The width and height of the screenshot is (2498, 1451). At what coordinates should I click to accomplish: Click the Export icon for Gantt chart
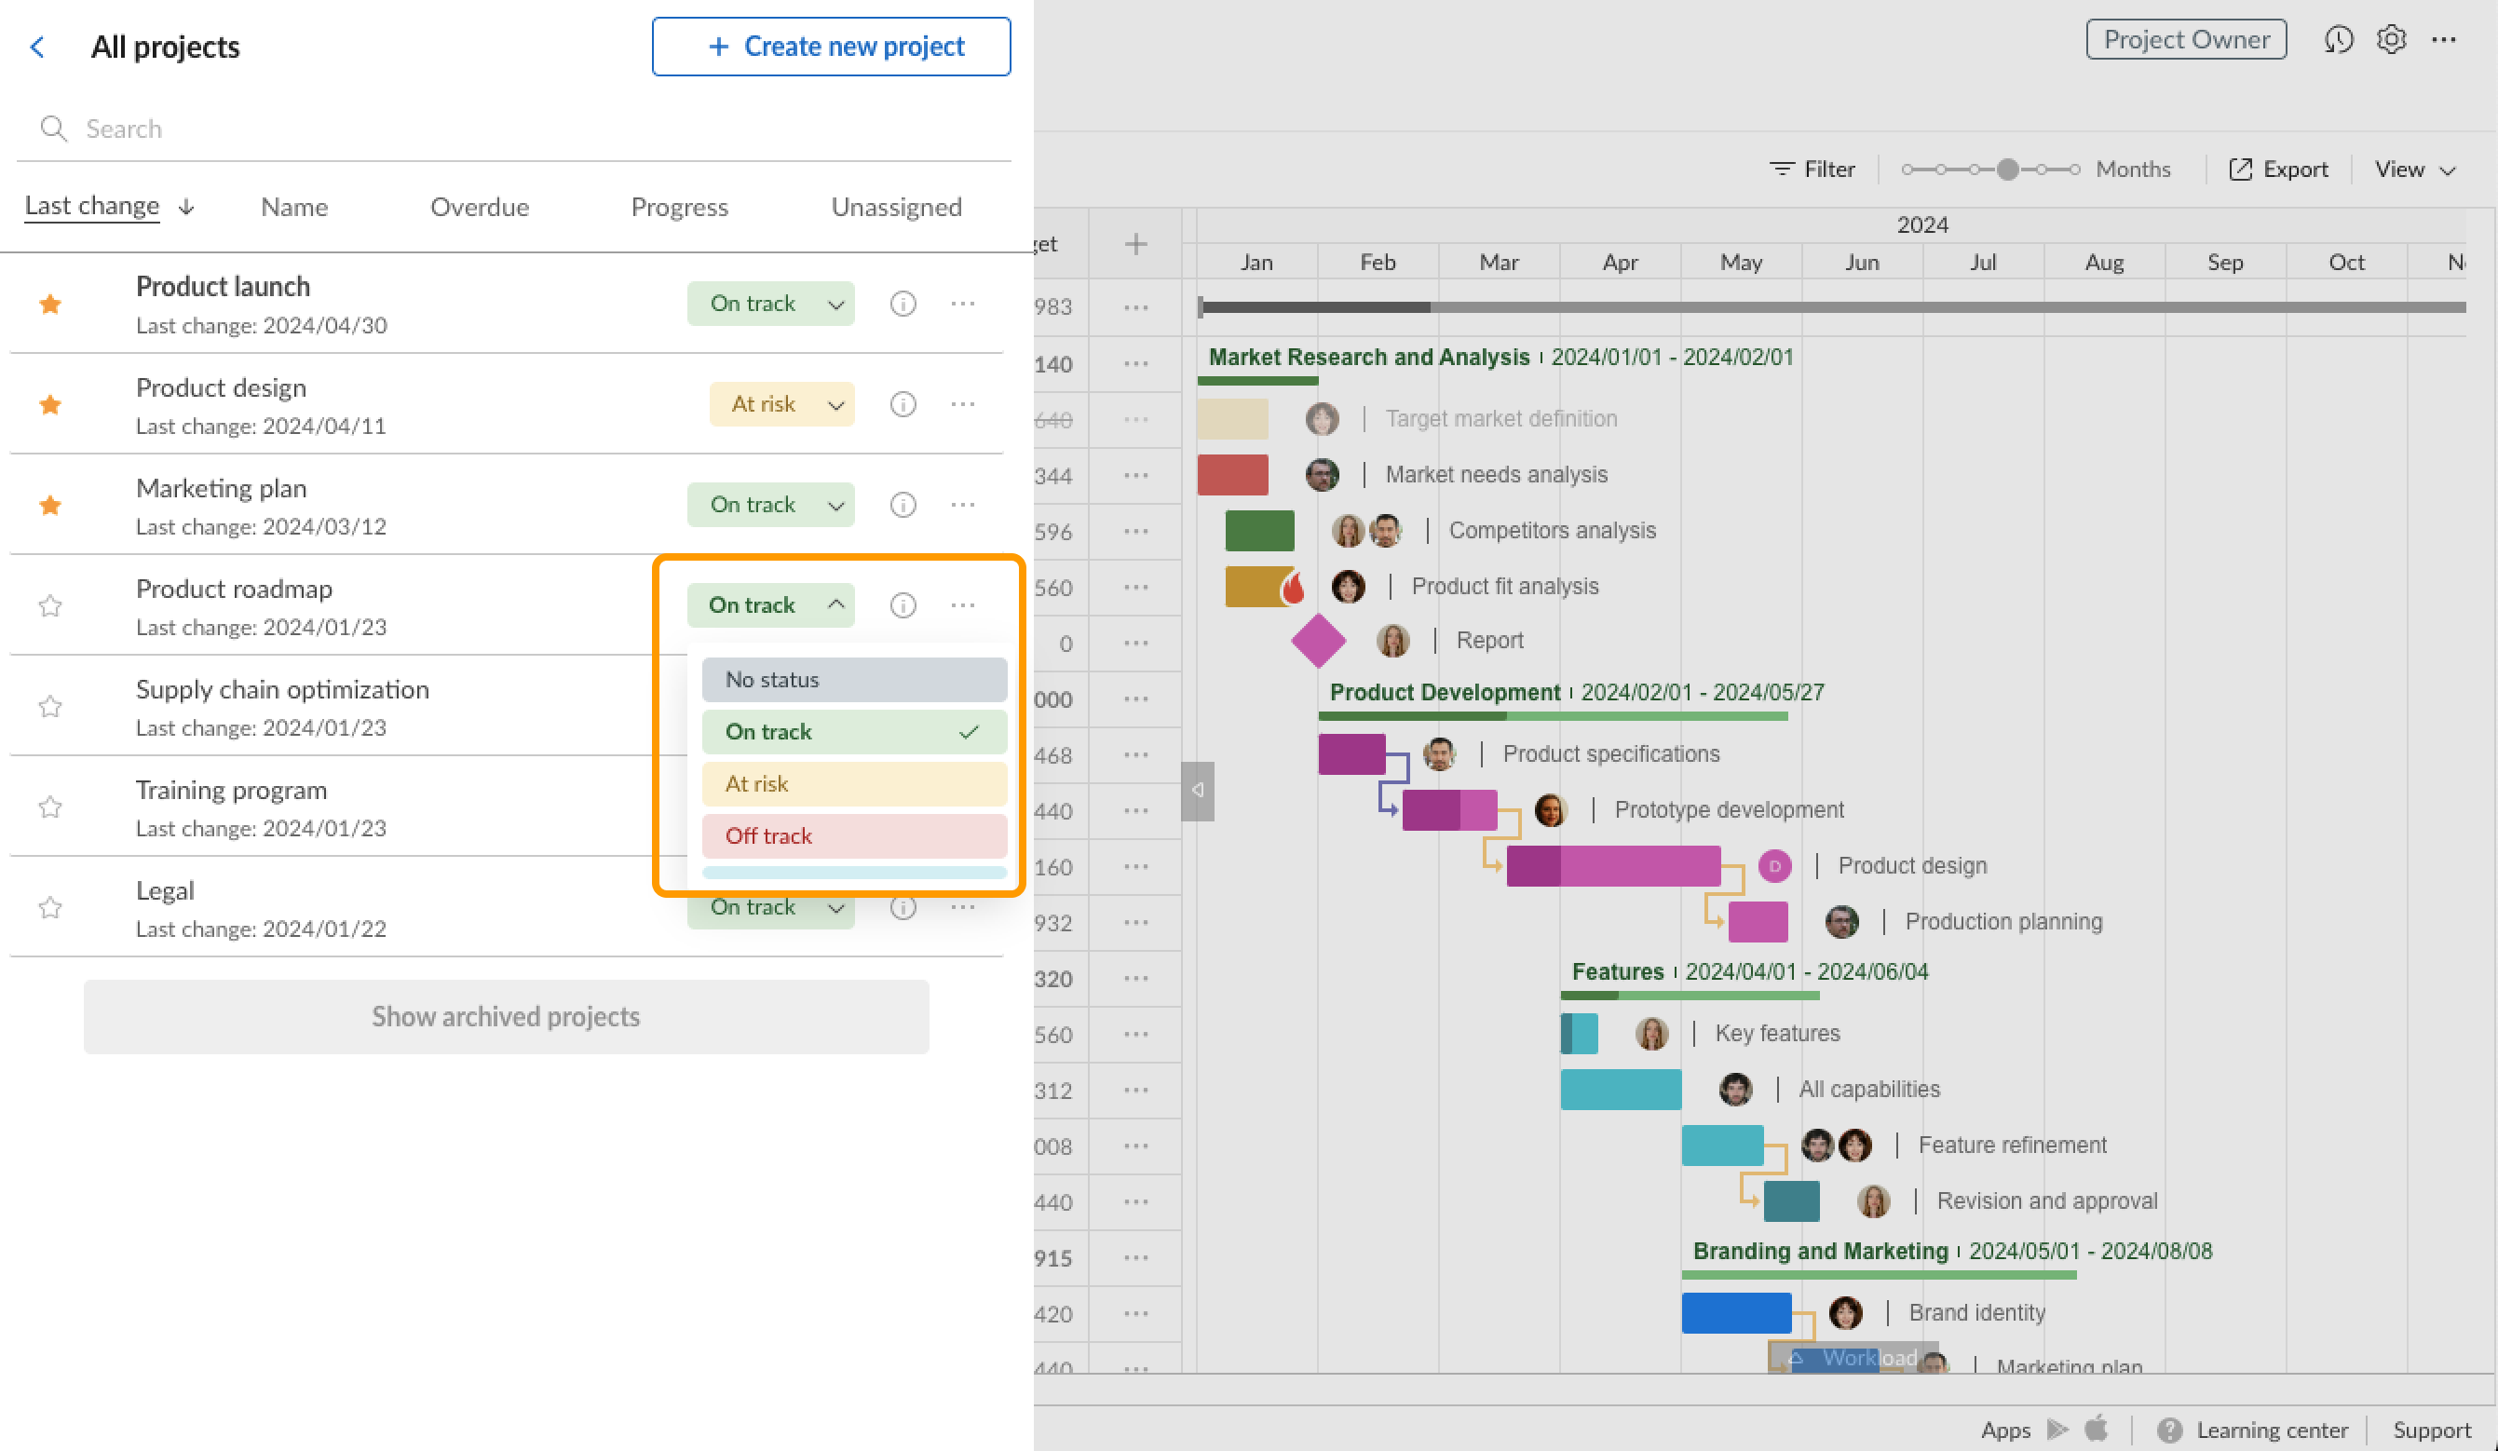pyautogui.click(x=2241, y=168)
